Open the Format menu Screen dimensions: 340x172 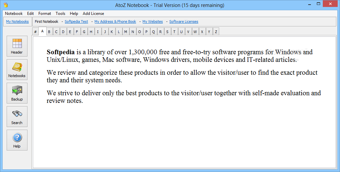click(x=45, y=14)
